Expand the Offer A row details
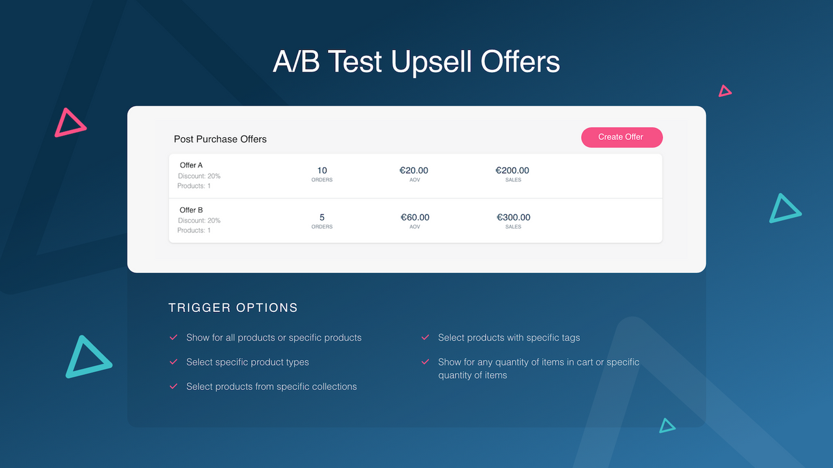Image resolution: width=833 pixels, height=468 pixels. click(x=415, y=175)
